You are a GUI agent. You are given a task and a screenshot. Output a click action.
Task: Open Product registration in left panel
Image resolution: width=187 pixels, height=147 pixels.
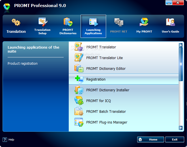coord(23,64)
